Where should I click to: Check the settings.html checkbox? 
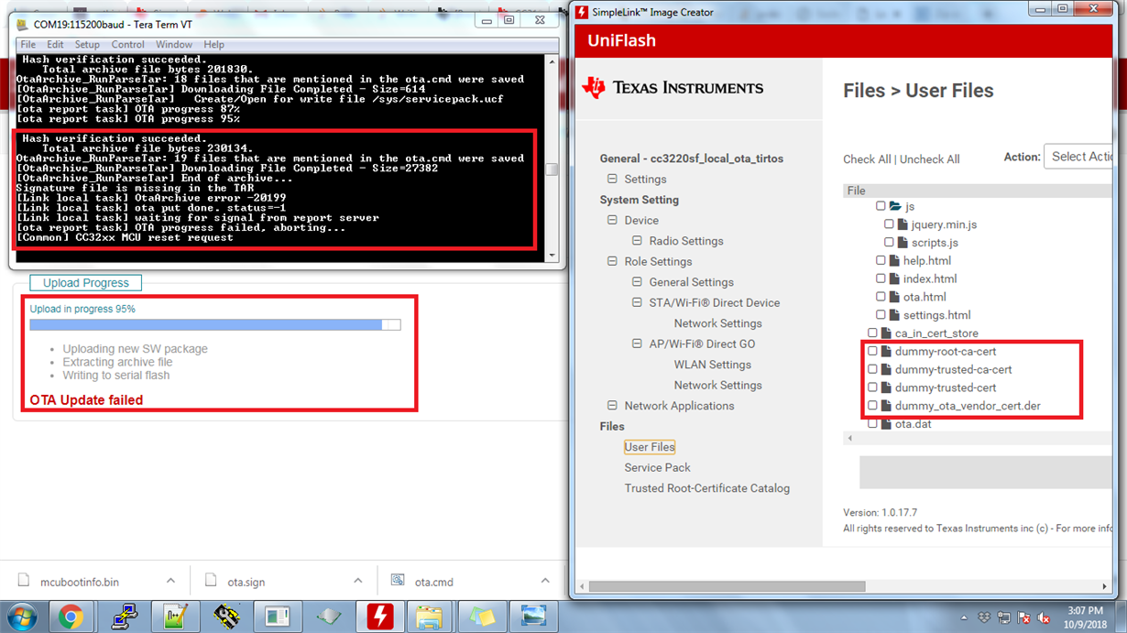[x=881, y=315]
